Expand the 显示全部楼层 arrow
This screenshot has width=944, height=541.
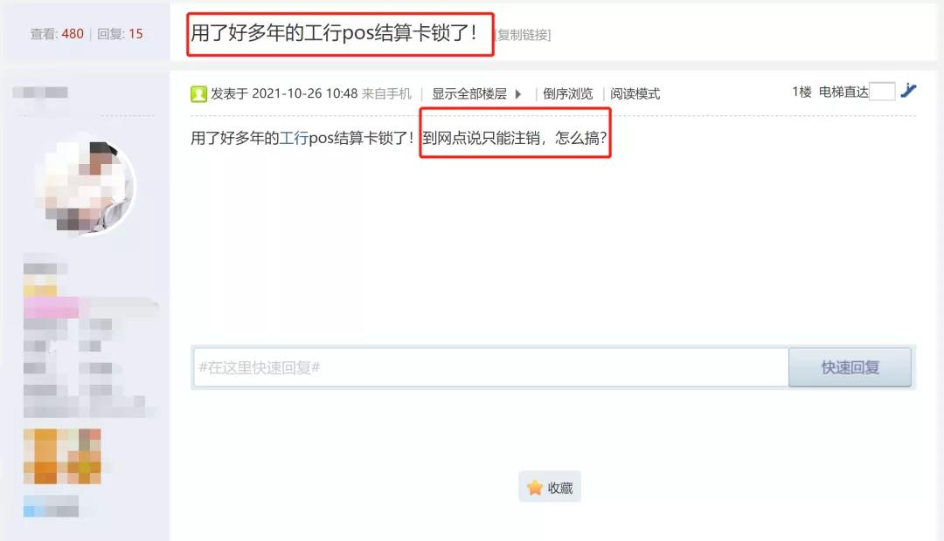[x=517, y=93]
